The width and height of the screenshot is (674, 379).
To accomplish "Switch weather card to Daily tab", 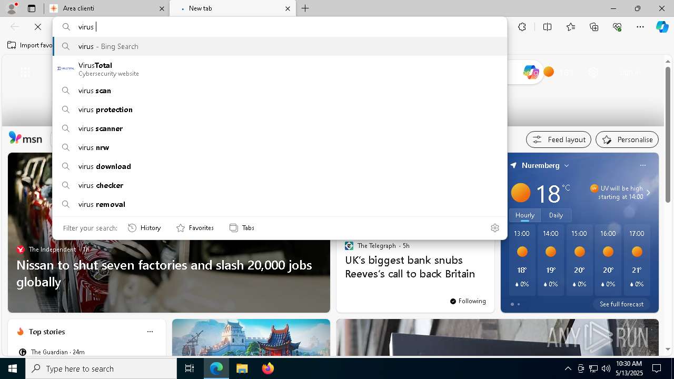I will [x=556, y=215].
